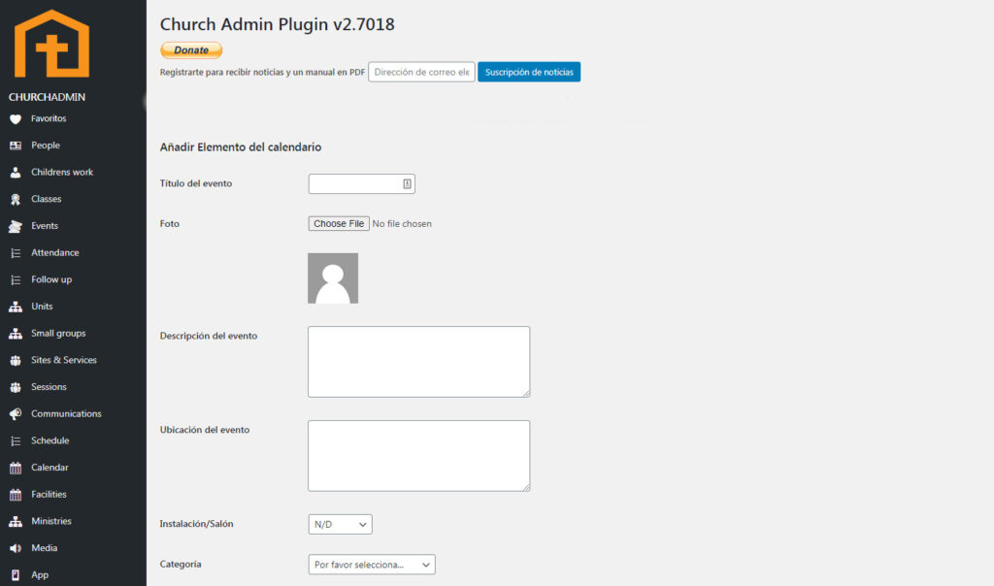Click the heart icon beside Favoritos
The width and height of the screenshot is (994, 586).
[15, 119]
